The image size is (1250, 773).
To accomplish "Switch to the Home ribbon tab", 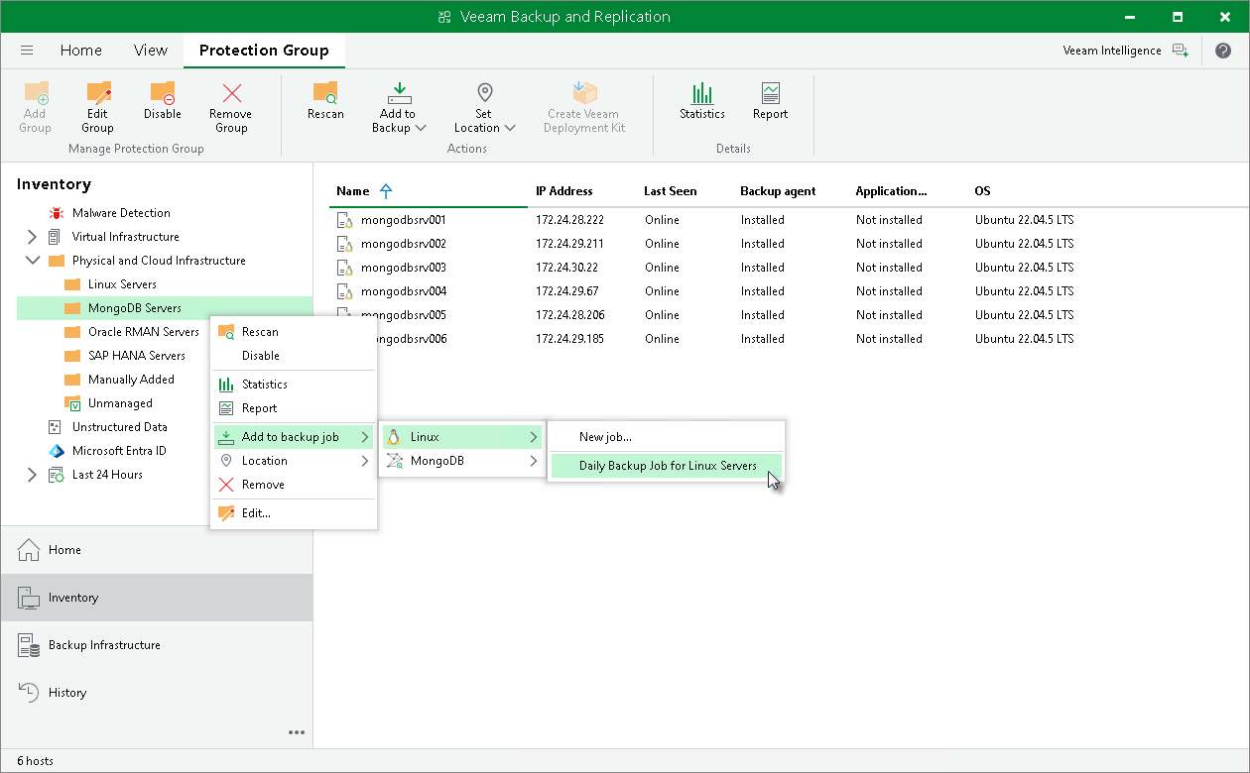I will pos(80,51).
